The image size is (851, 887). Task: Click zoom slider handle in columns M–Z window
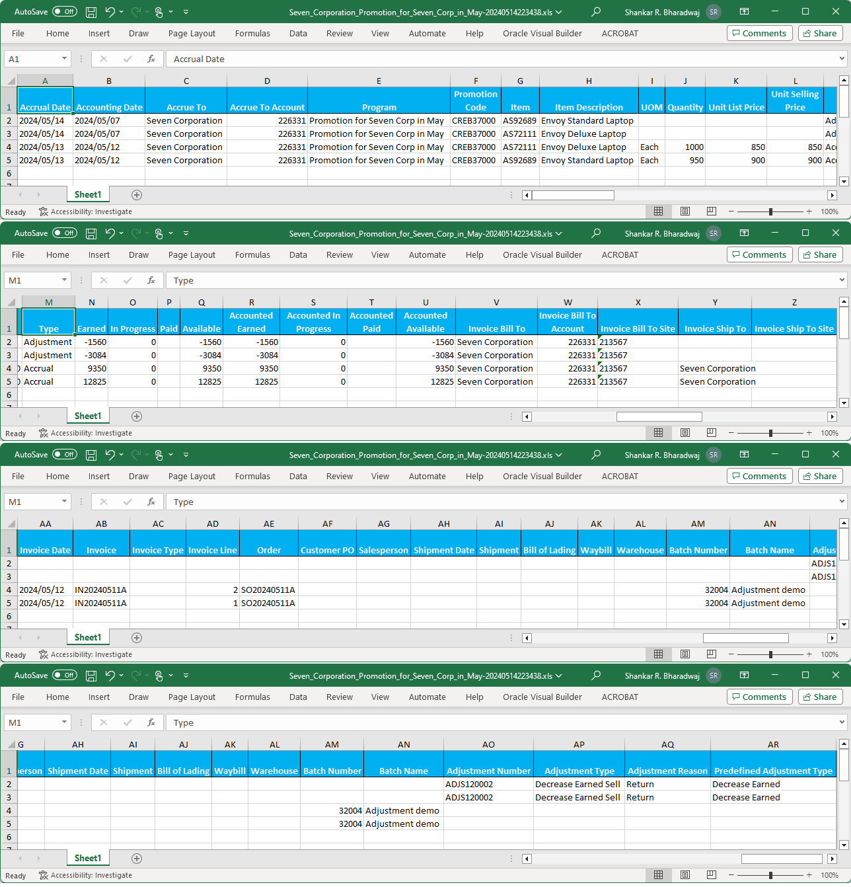point(770,433)
